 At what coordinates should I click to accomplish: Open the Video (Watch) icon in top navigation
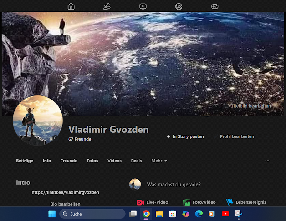click(143, 6)
